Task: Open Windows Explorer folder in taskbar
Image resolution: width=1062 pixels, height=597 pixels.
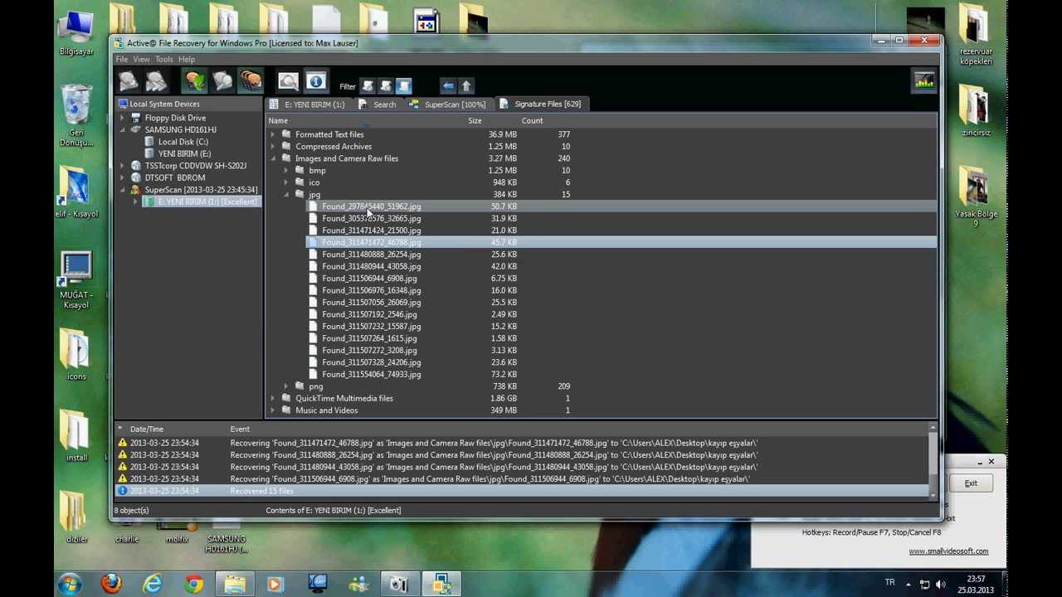Action: point(235,584)
